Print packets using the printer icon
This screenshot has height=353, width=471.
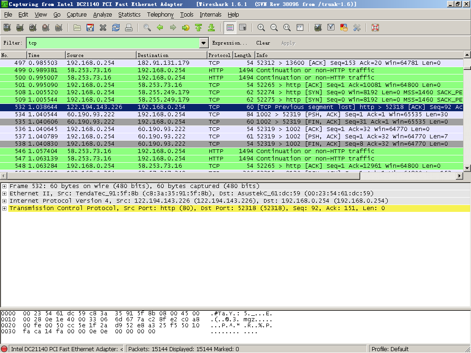[x=129, y=28]
